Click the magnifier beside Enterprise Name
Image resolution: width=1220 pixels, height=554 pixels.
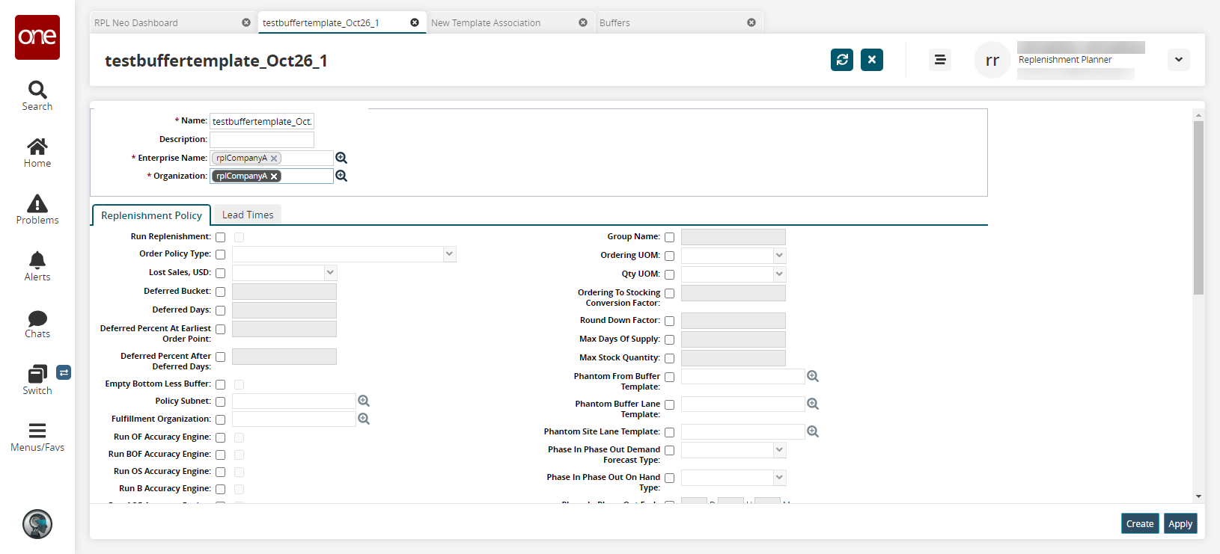pos(341,158)
